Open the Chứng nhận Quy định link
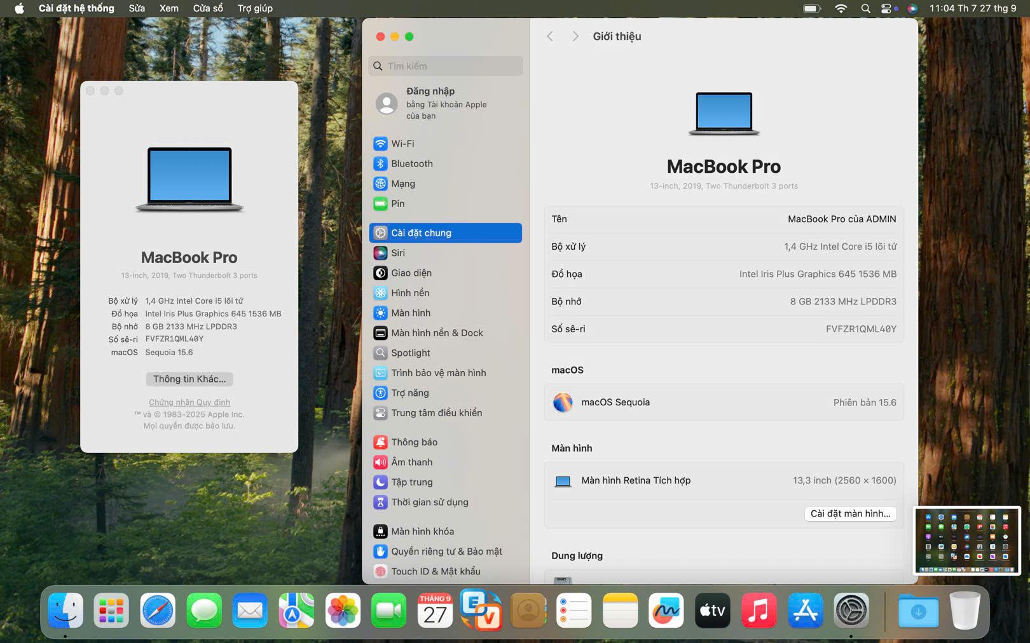The width and height of the screenshot is (1030, 643). click(x=189, y=402)
